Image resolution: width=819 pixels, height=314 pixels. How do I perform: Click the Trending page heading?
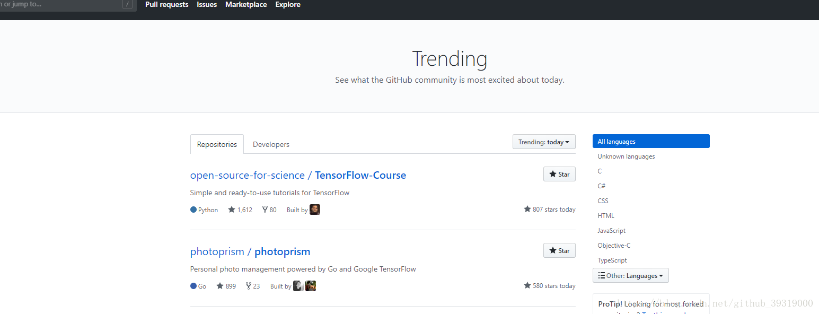coord(450,58)
